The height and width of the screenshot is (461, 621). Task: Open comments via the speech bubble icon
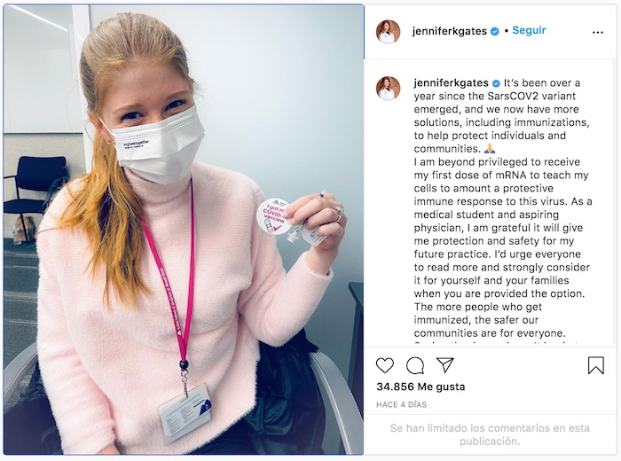(415, 365)
